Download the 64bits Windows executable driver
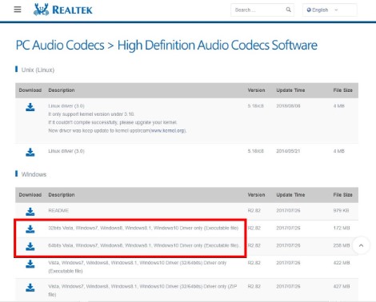 [x=30, y=246]
